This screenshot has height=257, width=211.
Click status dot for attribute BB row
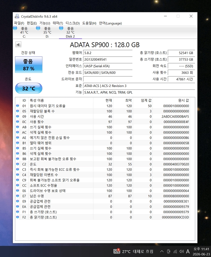17,159
